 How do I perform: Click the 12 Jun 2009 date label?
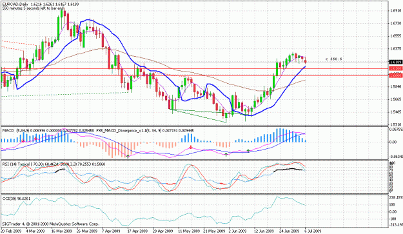264,231
